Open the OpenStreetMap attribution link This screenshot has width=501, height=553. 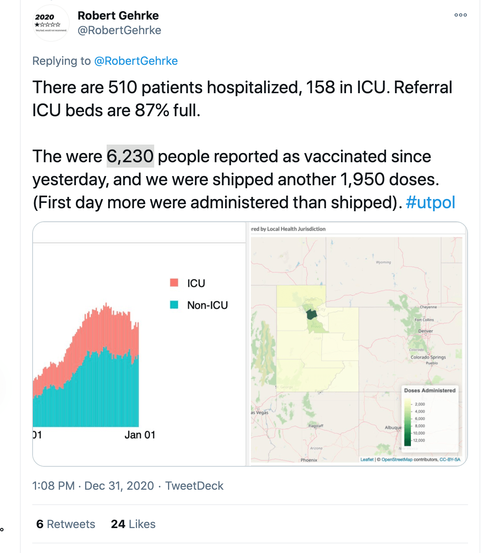click(397, 459)
